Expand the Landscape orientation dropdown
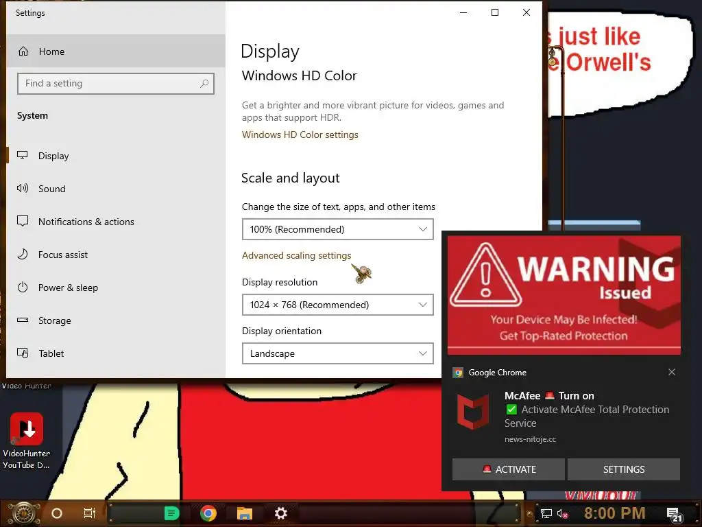The height and width of the screenshot is (527, 702). pos(337,353)
